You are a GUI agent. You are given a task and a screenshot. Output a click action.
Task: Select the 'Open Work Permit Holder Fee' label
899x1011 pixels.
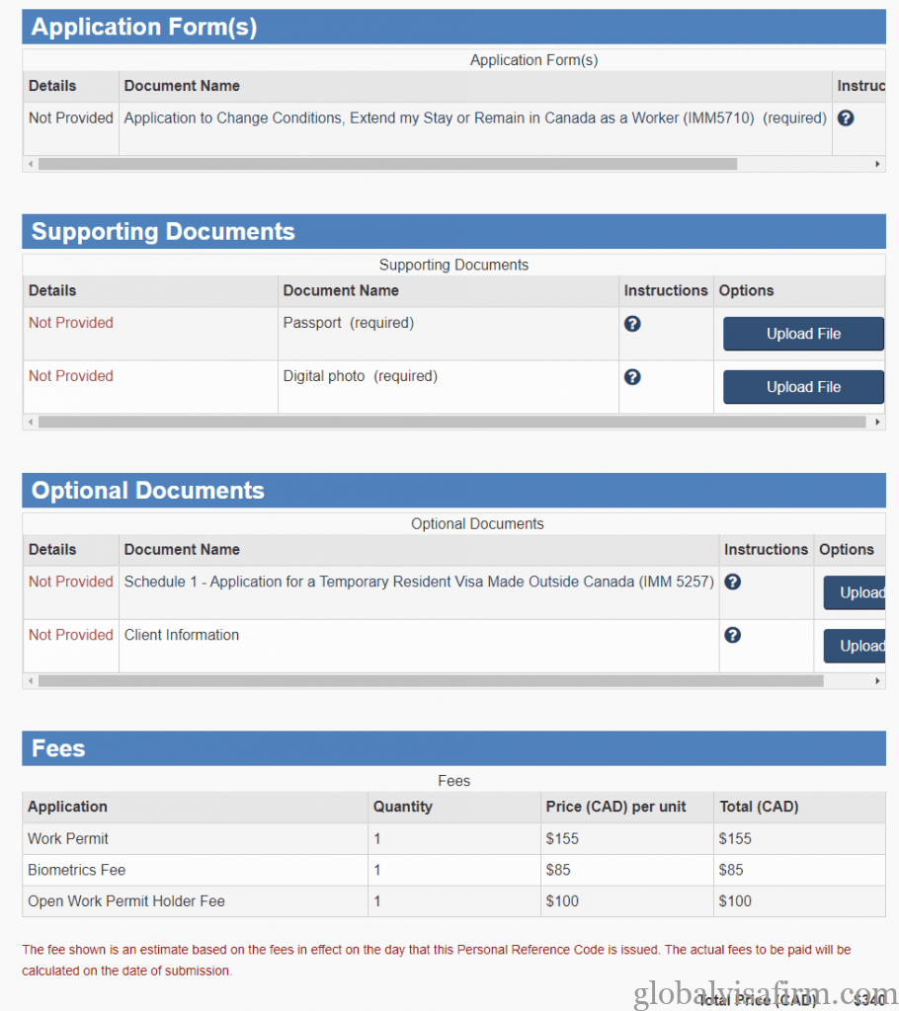(125, 901)
